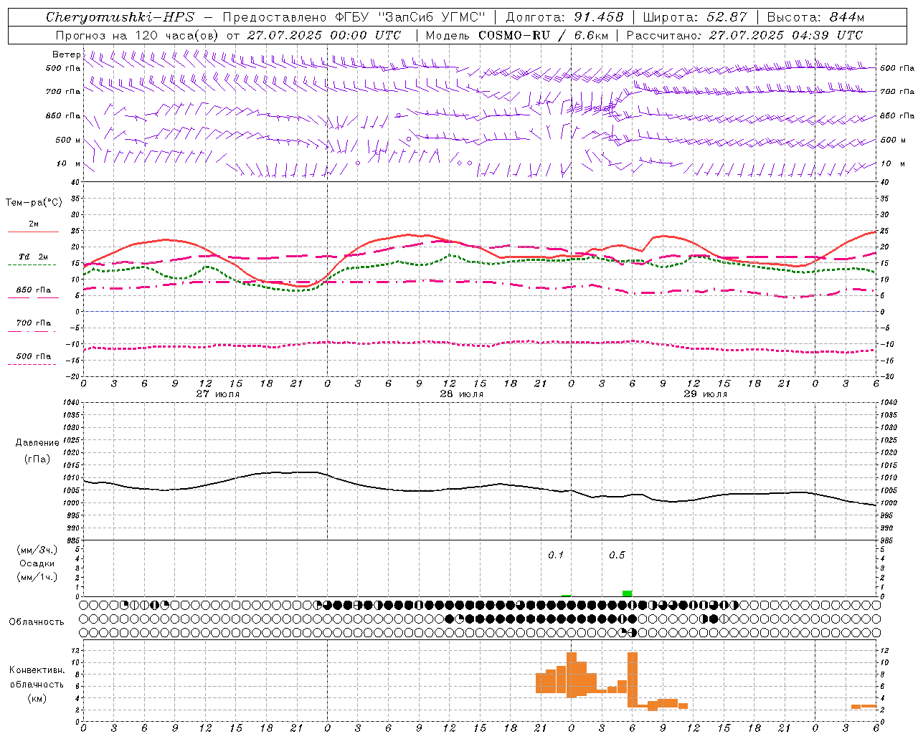Click the 500 гПа entry in temperature legend
The height and width of the screenshot is (734, 918).
click(x=34, y=356)
